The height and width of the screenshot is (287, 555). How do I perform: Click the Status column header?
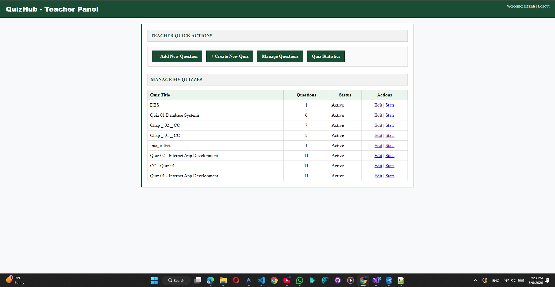pos(345,95)
